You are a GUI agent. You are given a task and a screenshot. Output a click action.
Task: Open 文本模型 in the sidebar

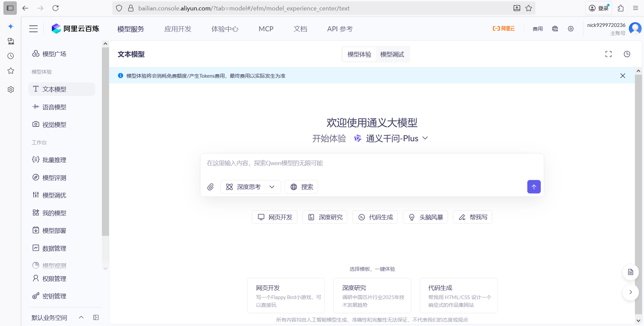tap(62, 89)
